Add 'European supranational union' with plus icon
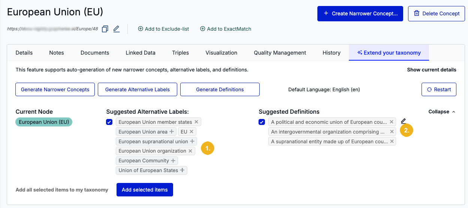 [x=192, y=141]
